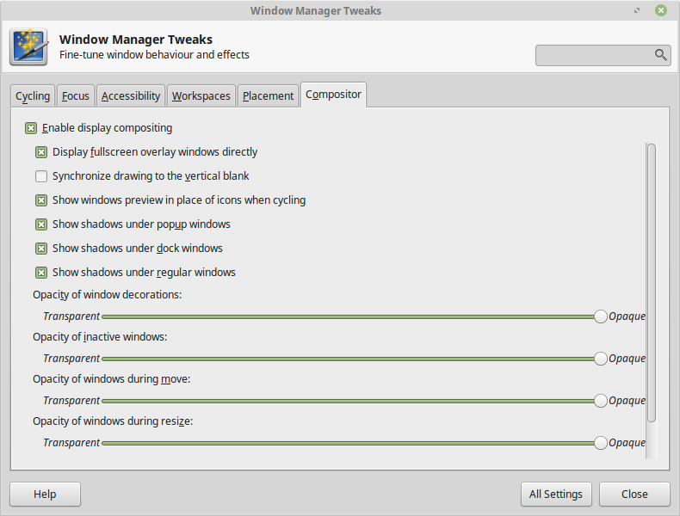Close the window using the green X button
Viewport: 680px width, 516px height.
click(660, 10)
